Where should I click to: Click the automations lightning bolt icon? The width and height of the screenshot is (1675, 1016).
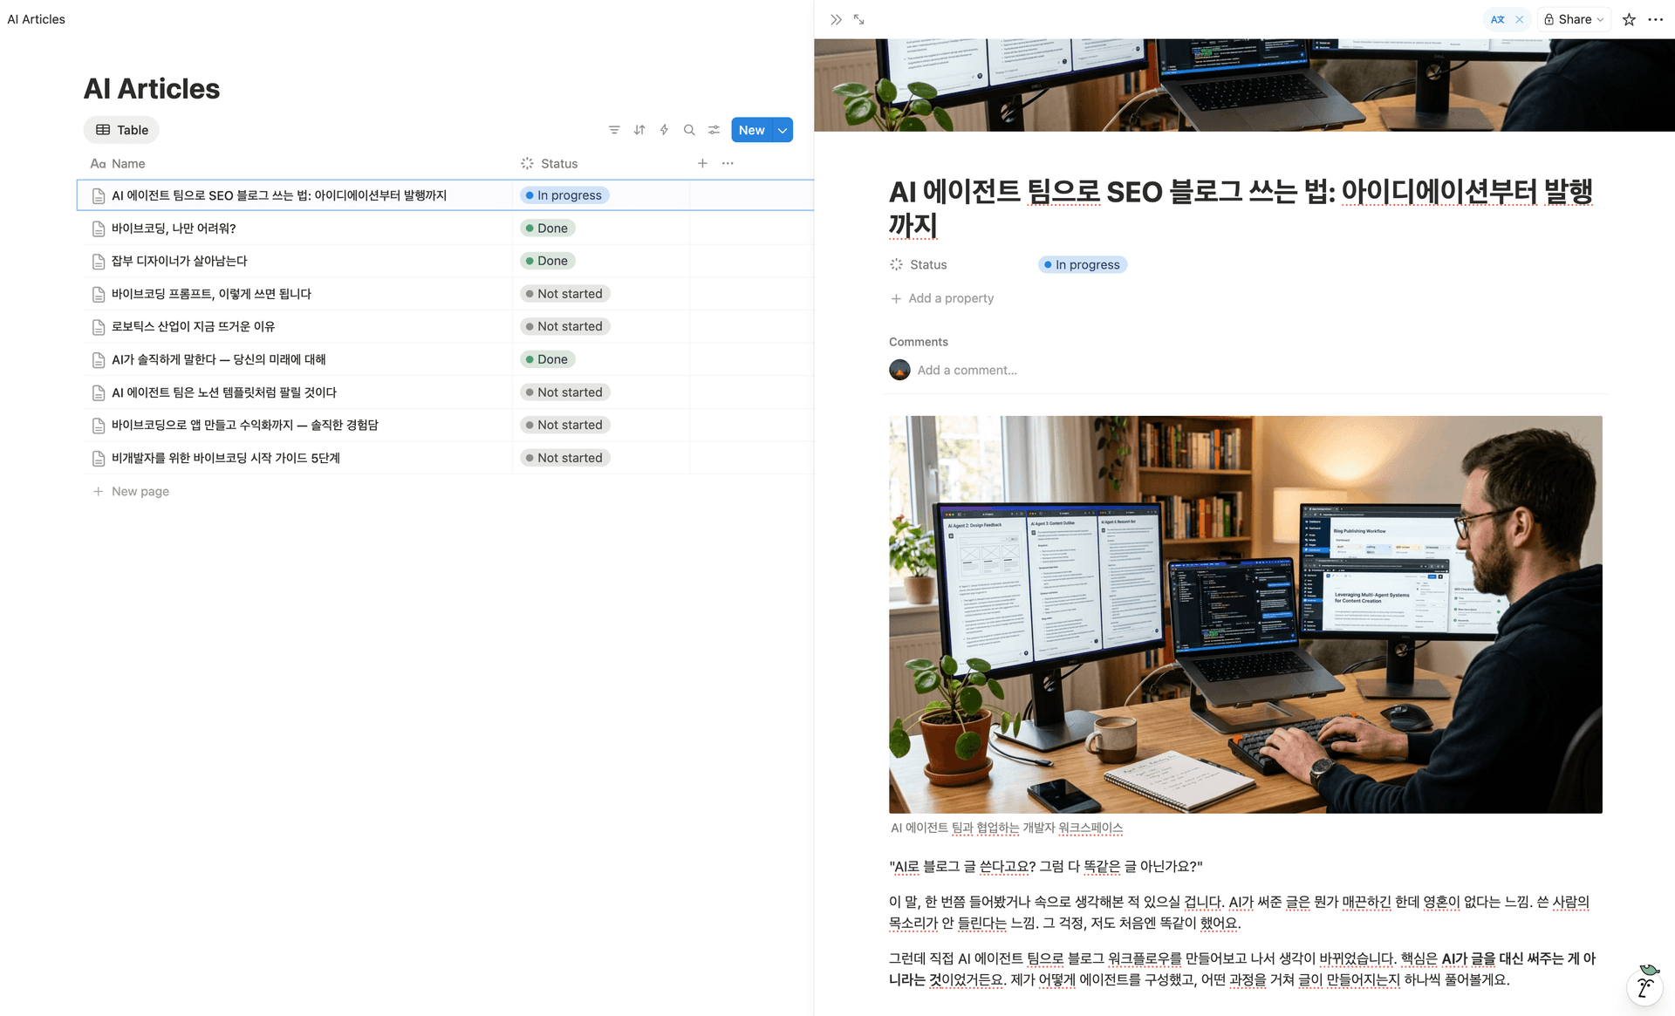(664, 129)
